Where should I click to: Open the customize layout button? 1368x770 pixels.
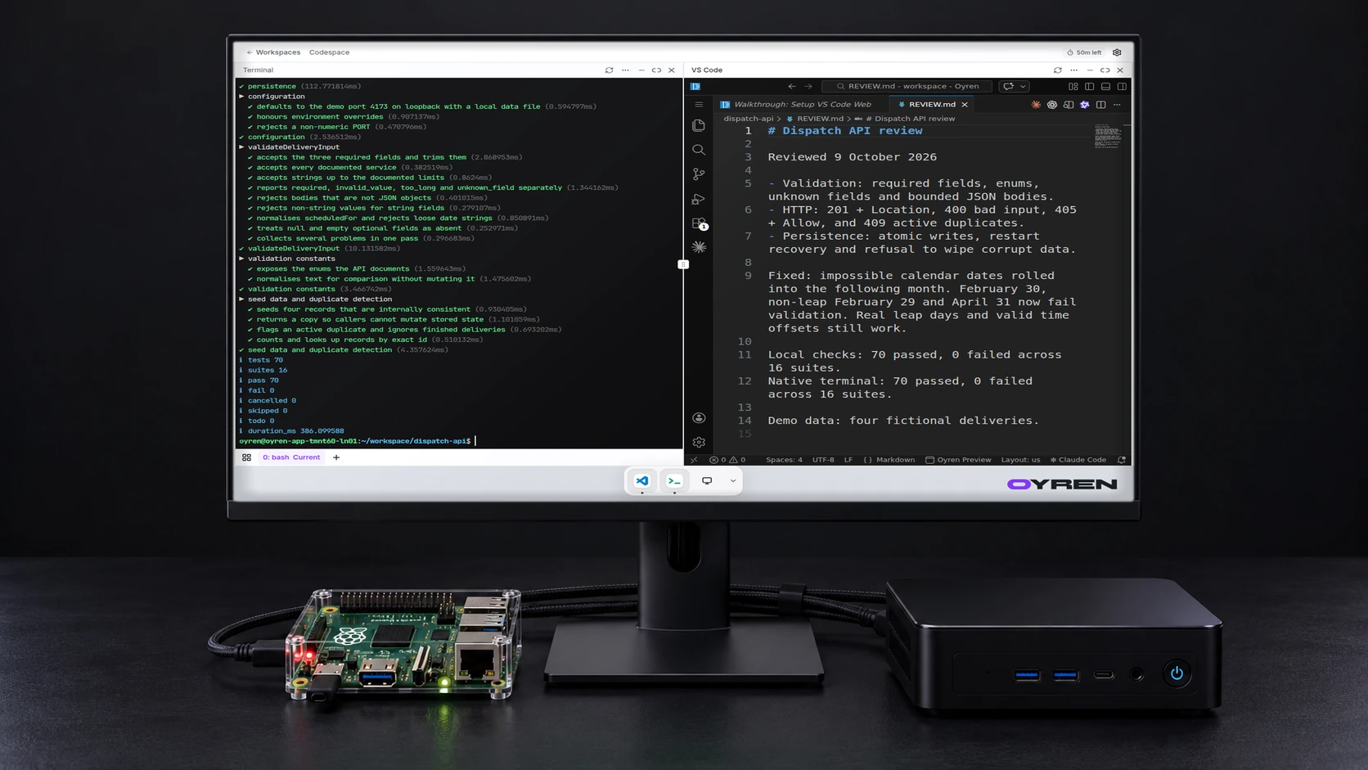click(1073, 86)
